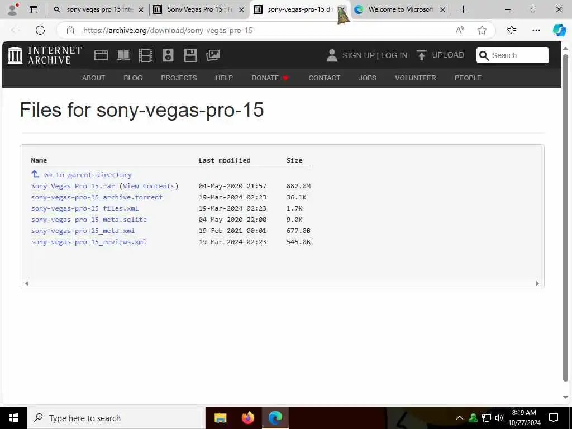Click the Edge icon in the taskbar
The image size is (572, 429).
point(275,418)
